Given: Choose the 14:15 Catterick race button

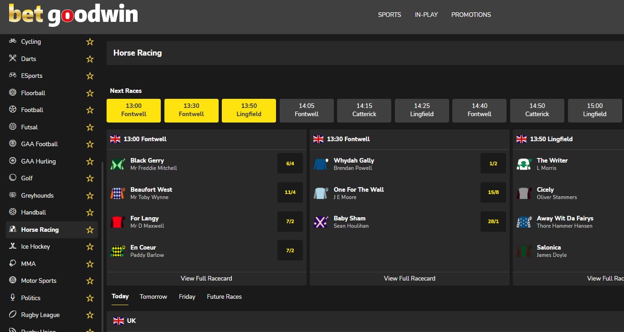Looking at the screenshot, I should click(364, 110).
